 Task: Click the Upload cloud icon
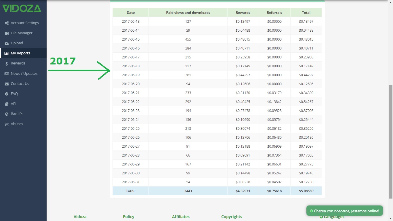pos(7,43)
